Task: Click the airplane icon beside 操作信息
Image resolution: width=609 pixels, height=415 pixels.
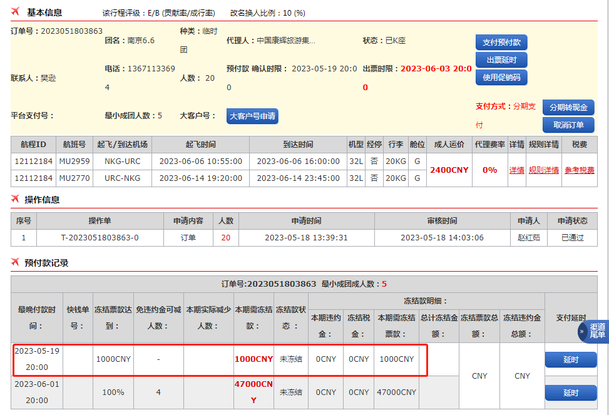Action: coord(16,199)
